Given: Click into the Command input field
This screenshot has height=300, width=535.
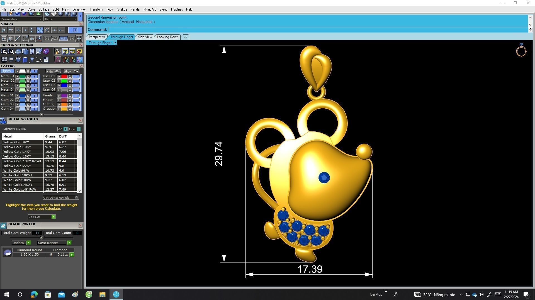Looking at the screenshot, I should (x=318, y=30).
